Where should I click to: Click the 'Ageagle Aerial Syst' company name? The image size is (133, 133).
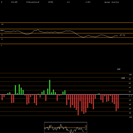pos(111,2)
